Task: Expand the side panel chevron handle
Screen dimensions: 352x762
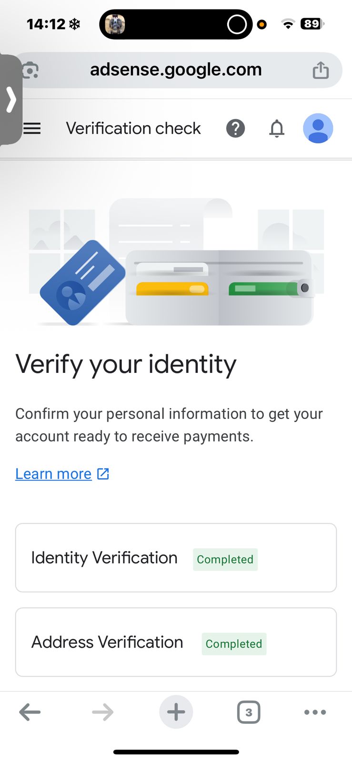Action: [x=10, y=99]
